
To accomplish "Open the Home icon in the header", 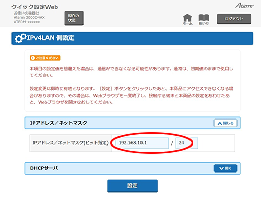I will pyautogui.click(x=187, y=19).
